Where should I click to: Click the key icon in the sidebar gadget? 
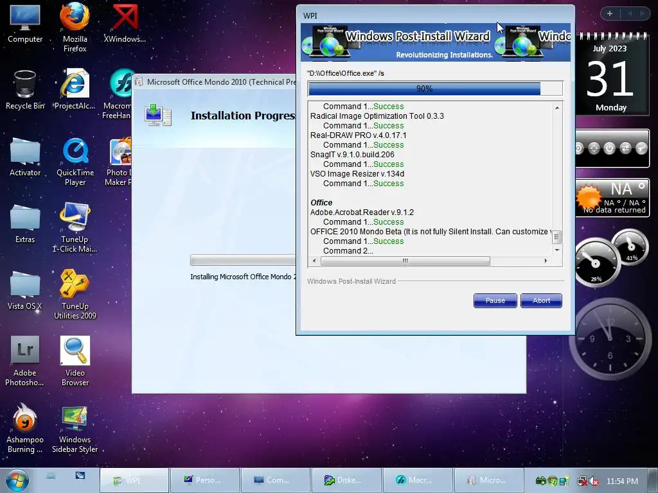641,148
